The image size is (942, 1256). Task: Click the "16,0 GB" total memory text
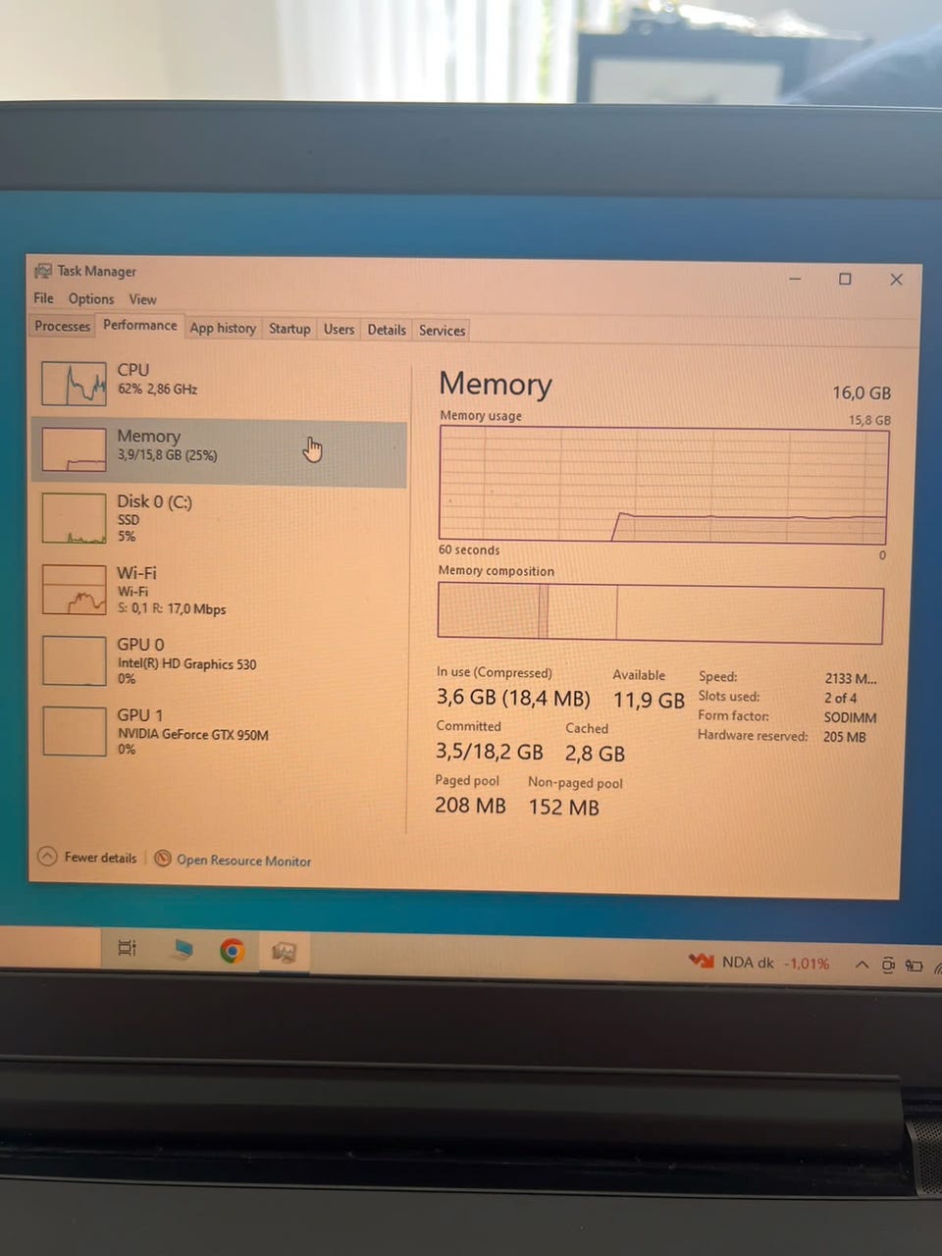pos(862,392)
